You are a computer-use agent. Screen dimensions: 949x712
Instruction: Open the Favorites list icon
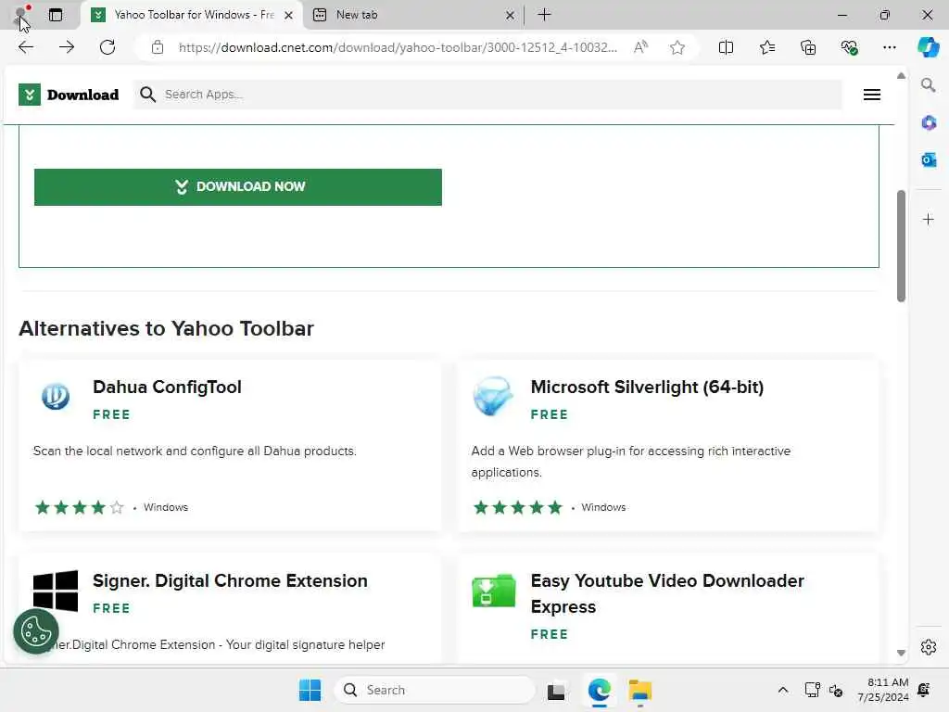click(x=766, y=47)
